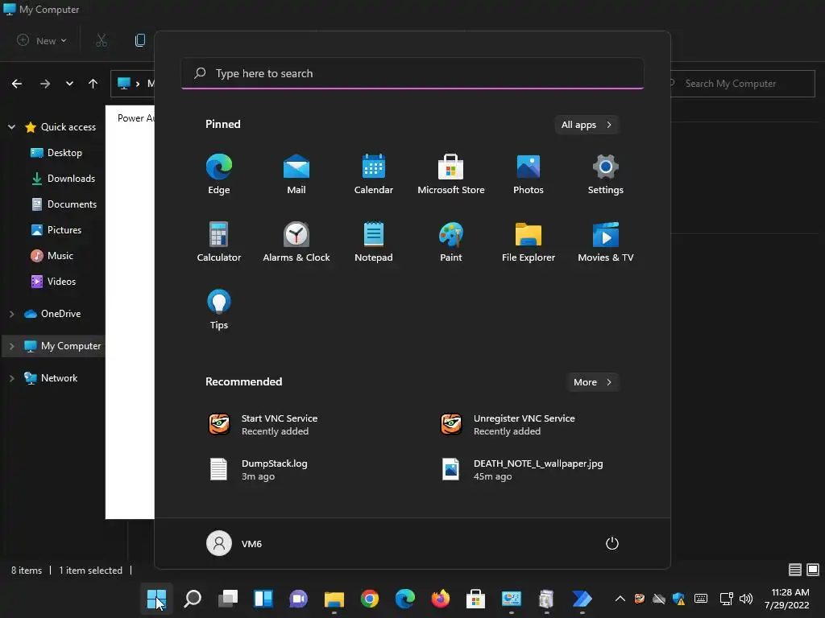Open New dropdown in File Explorer
Viewport: 825px width, 618px height.
tap(42, 40)
